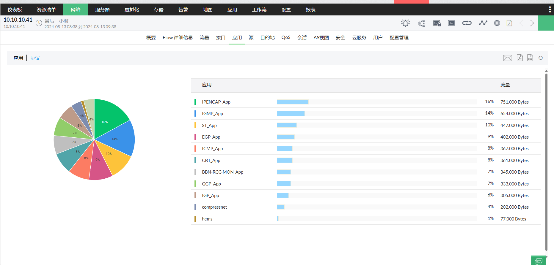Click the 协议 link

click(35, 58)
